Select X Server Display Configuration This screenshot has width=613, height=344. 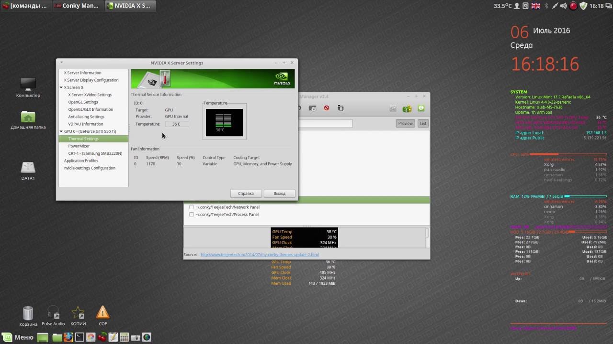tap(91, 80)
